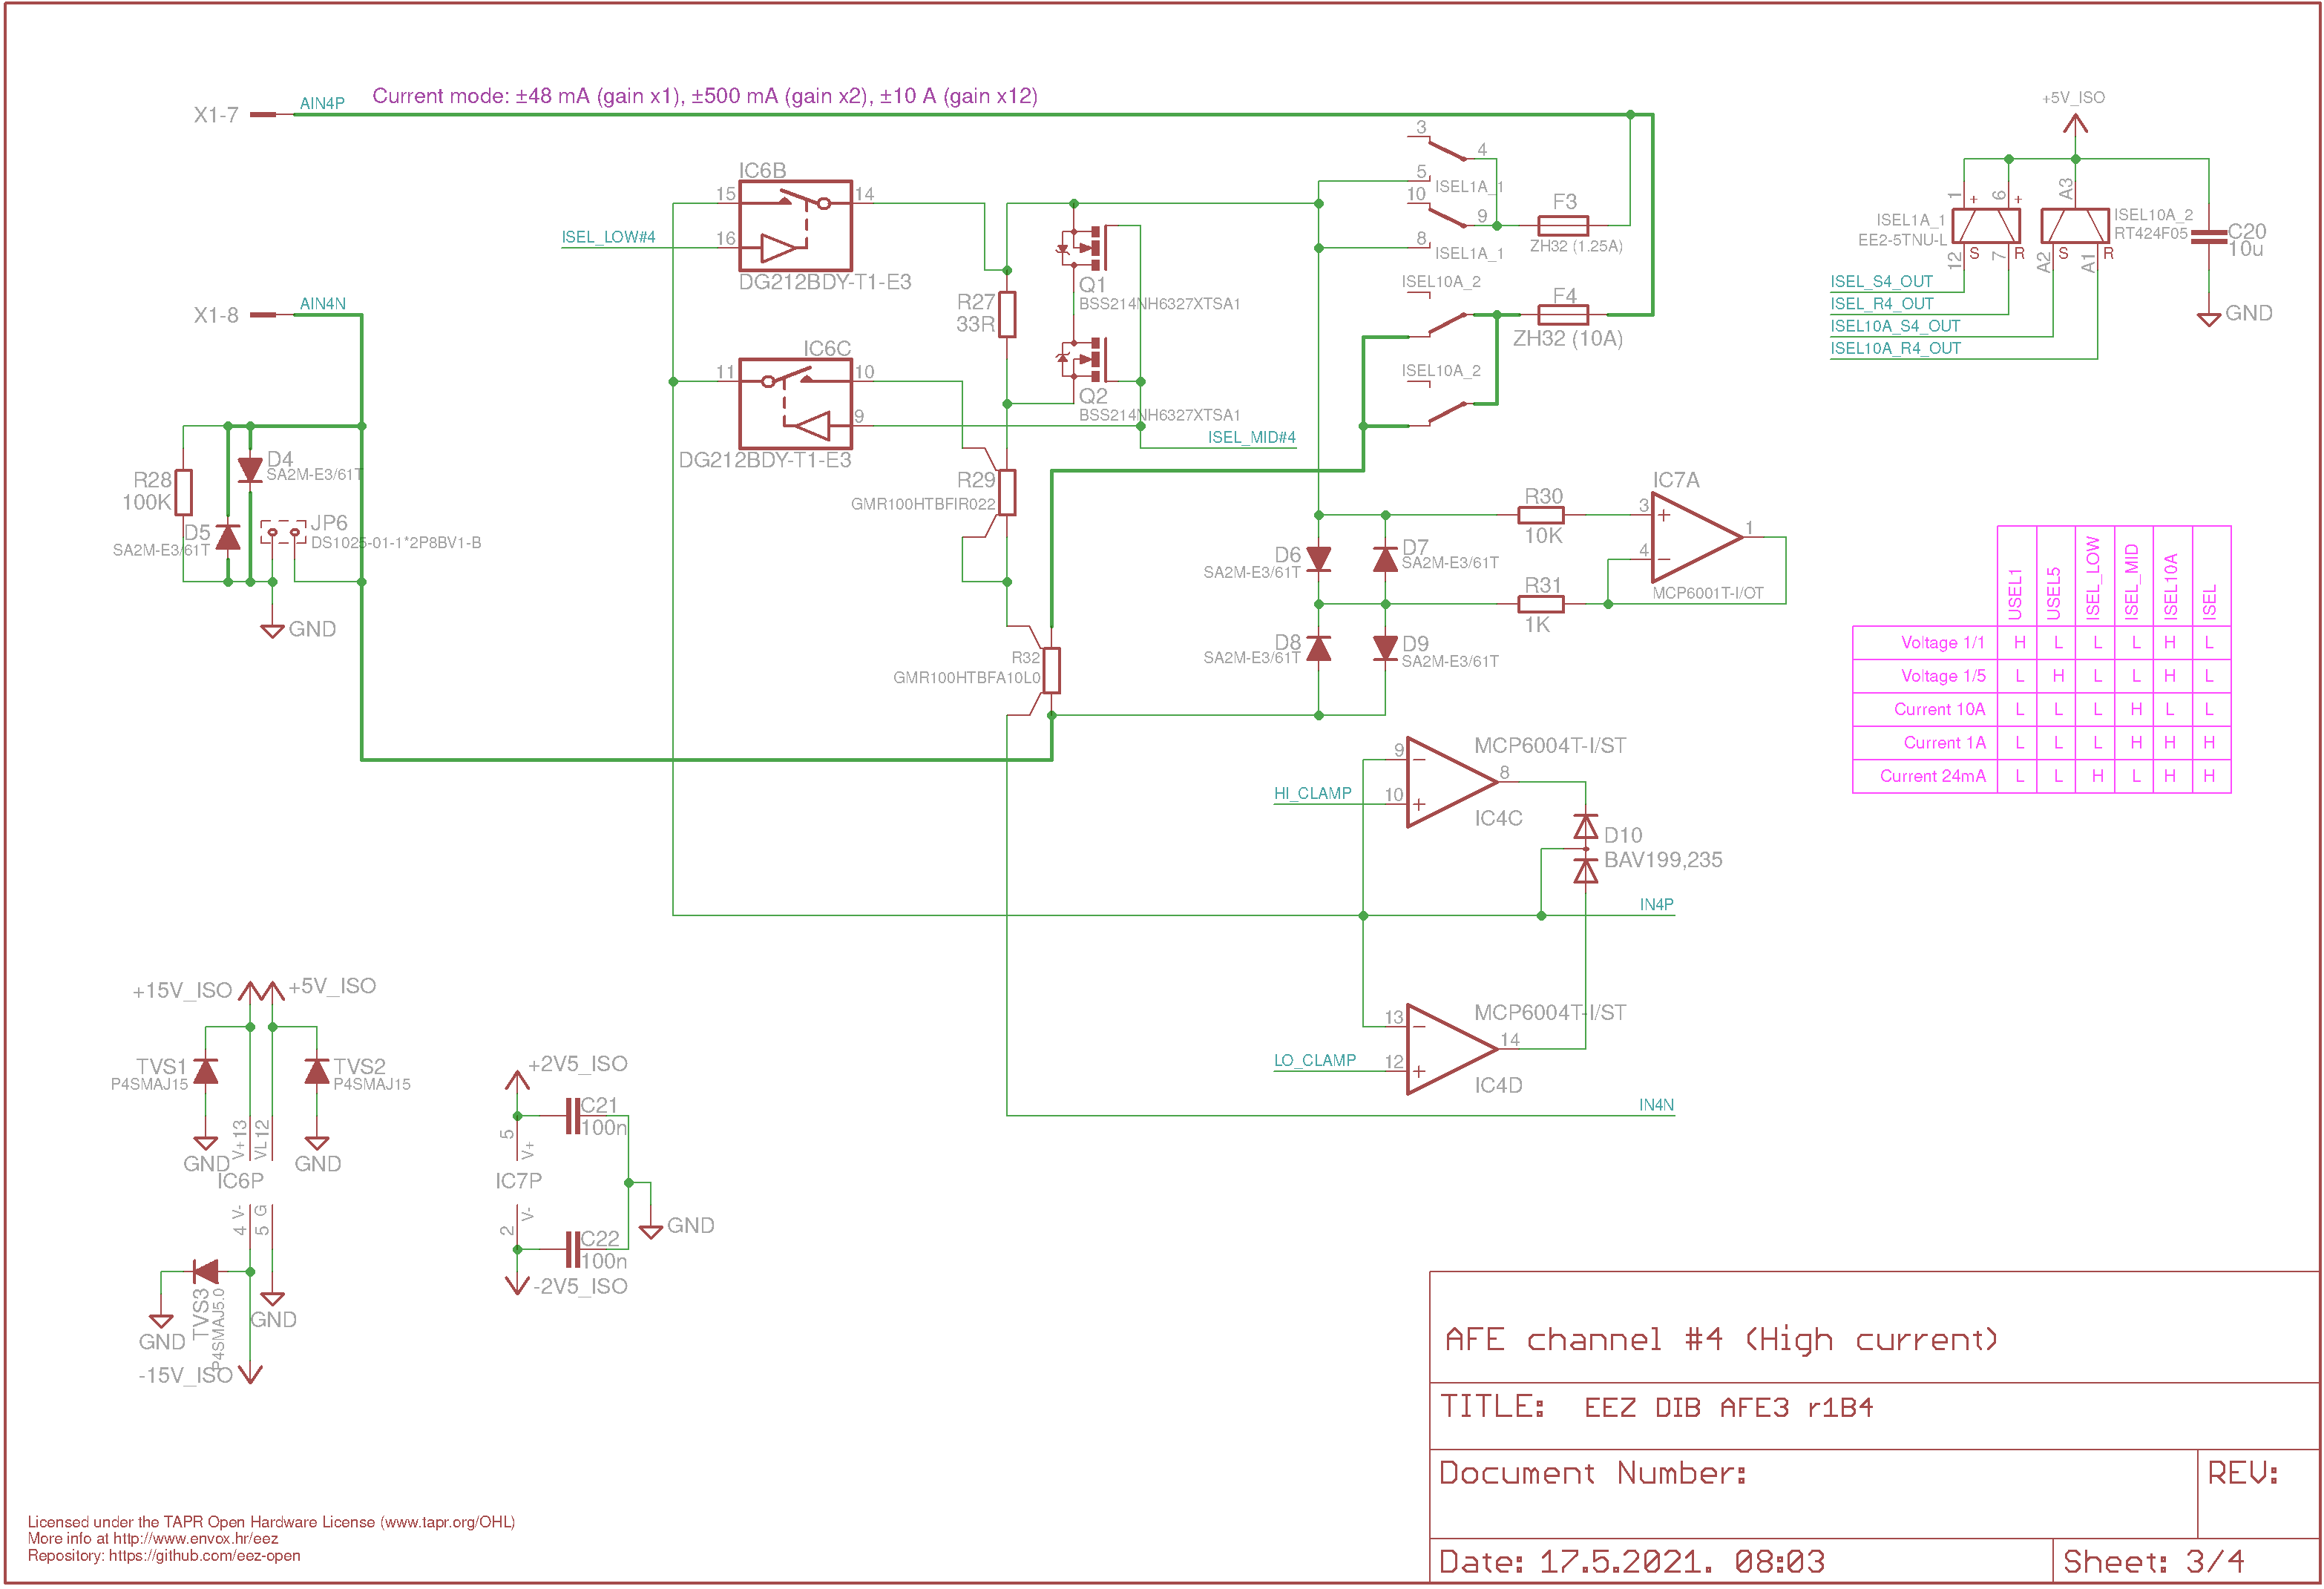Screen dimensions: 2324x1589
Task: Click the Voltage 1/1 table row label
Action: pyautogui.click(x=1942, y=643)
